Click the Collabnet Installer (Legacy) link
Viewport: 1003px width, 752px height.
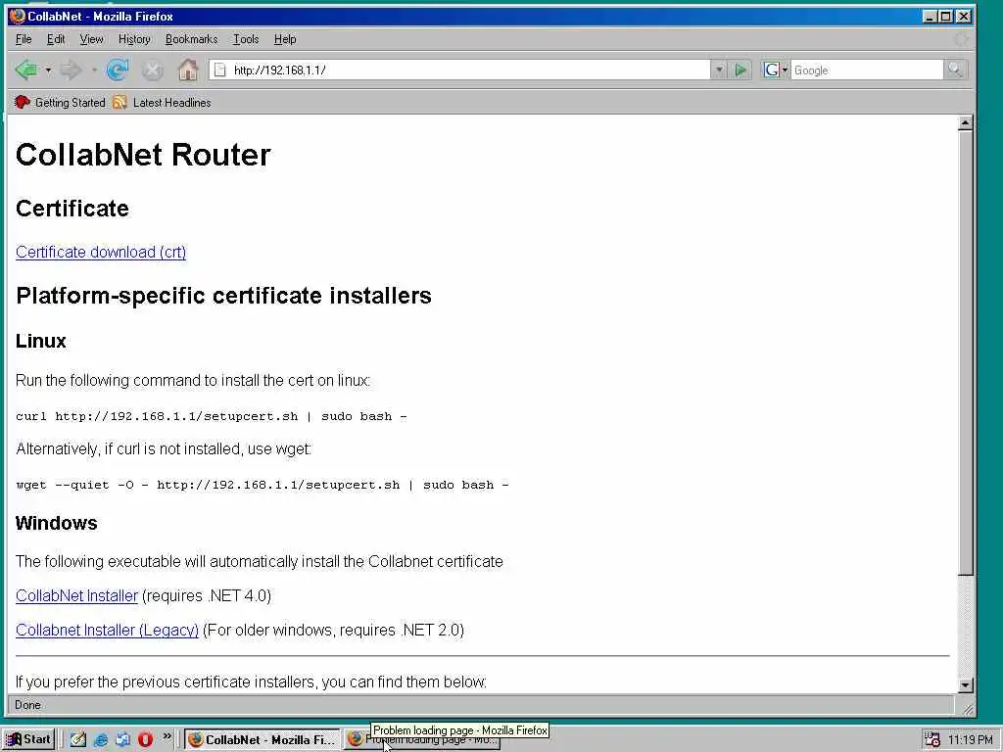pyautogui.click(x=108, y=630)
